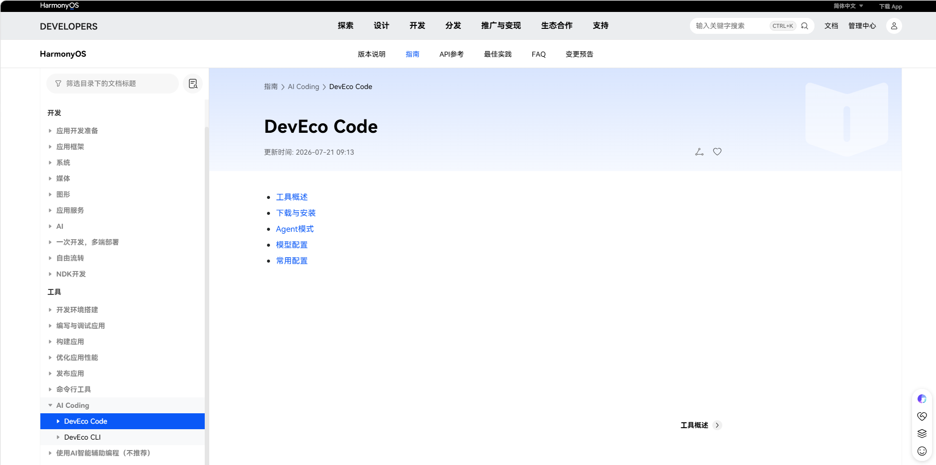Click the DEVELOPERS logo

69,26
